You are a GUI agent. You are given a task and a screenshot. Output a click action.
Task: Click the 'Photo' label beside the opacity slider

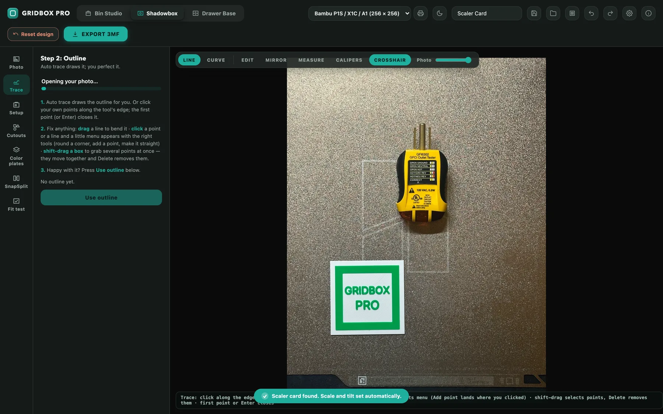(x=424, y=60)
